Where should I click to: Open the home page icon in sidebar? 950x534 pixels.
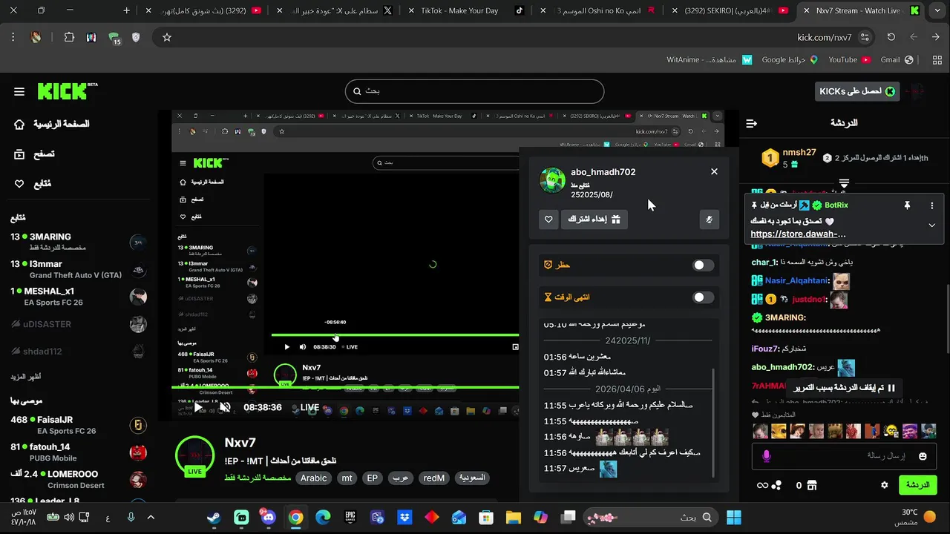pos(19,124)
